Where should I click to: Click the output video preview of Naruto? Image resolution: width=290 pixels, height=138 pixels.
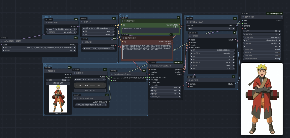point(262,99)
